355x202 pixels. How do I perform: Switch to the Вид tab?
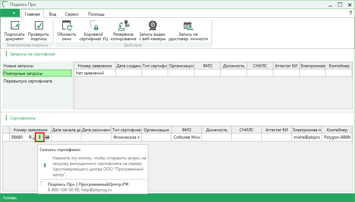[53, 14]
